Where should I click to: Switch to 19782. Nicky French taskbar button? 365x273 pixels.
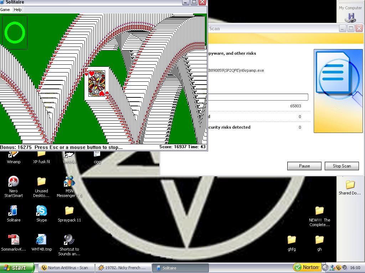pos(124,268)
